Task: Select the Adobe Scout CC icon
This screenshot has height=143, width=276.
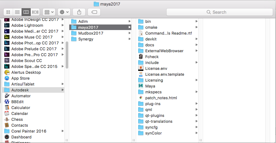Action: [x=7, y=60]
